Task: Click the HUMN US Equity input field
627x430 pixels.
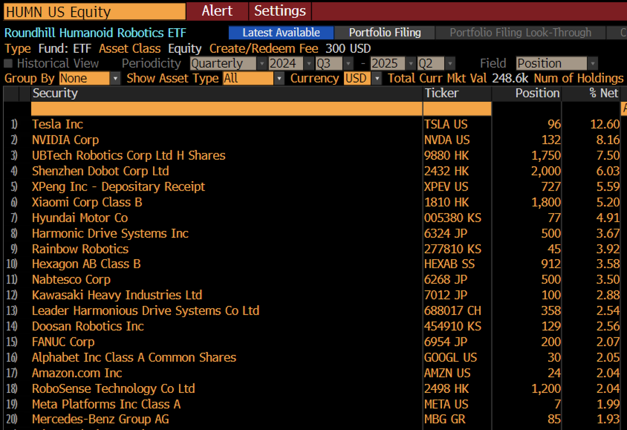Action: coord(94,11)
